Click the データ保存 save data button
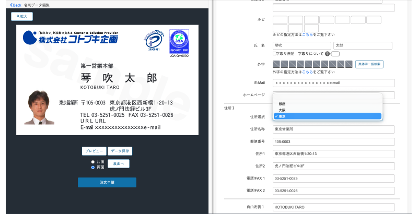Viewport: 418px width, 214px height. point(120,151)
